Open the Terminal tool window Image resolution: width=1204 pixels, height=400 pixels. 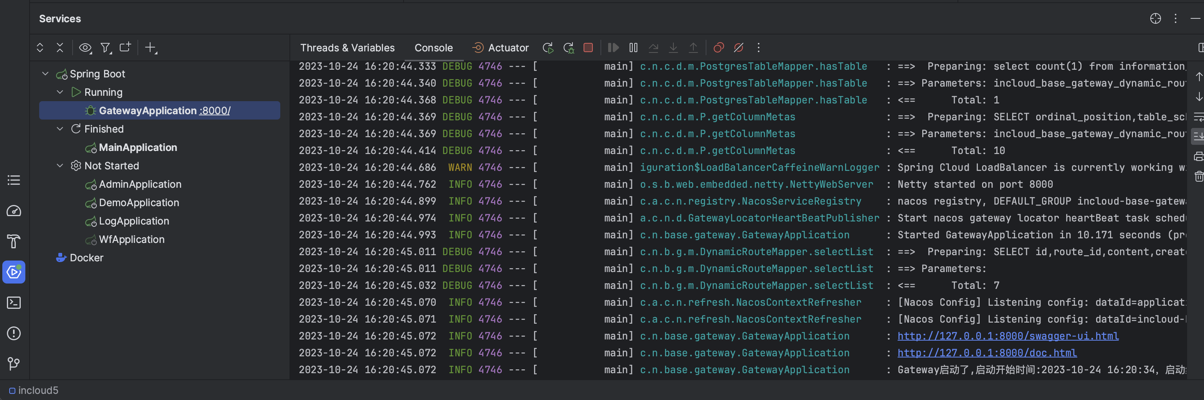click(14, 303)
